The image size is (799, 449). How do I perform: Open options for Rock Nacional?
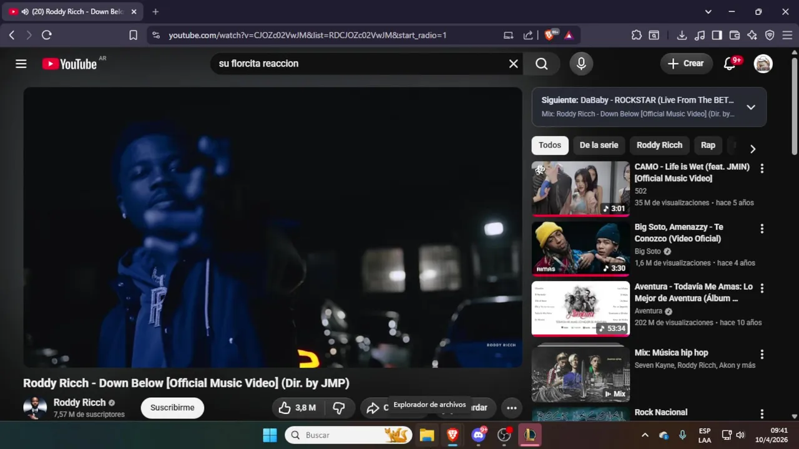[762, 414]
